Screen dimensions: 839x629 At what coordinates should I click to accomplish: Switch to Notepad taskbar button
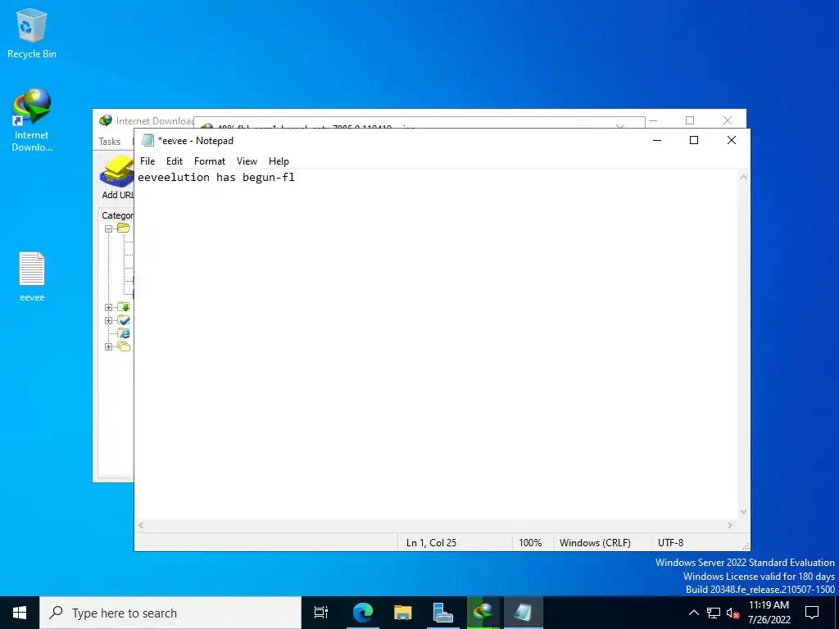click(523, 613)
